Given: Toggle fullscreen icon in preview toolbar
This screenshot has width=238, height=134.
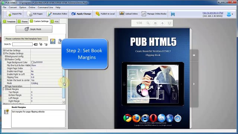Looking at the screenshot, I should [170, 23].
